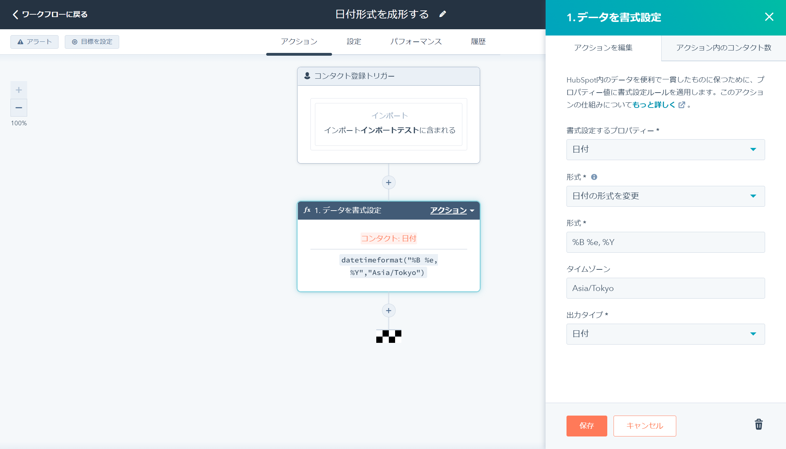This screenshot has height=449, width=786.
Task: Click the %B %e, %Y format field
Action: 665,242
